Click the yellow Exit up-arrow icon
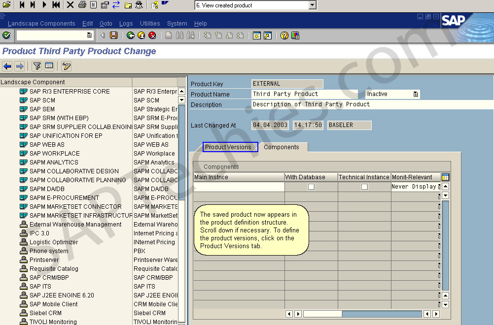This screenshot has width=494, height=325. (x=141, y=35)
